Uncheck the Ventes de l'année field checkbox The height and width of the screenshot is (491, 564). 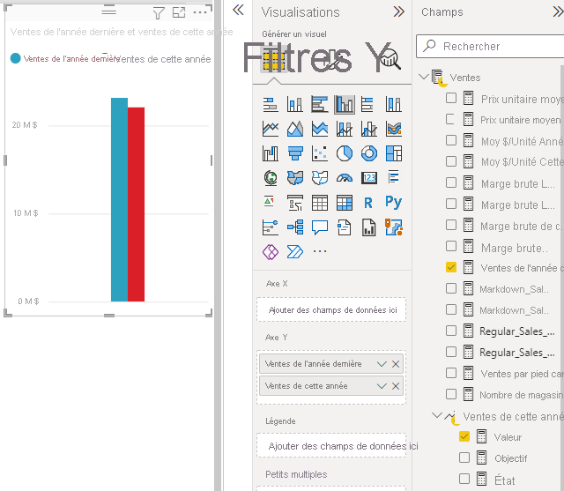click(450, 267)
